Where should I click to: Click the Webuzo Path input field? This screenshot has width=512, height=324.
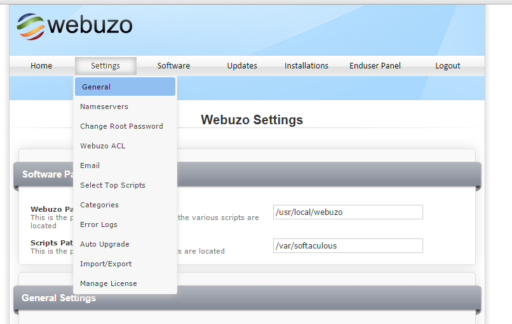pos(347,212)
